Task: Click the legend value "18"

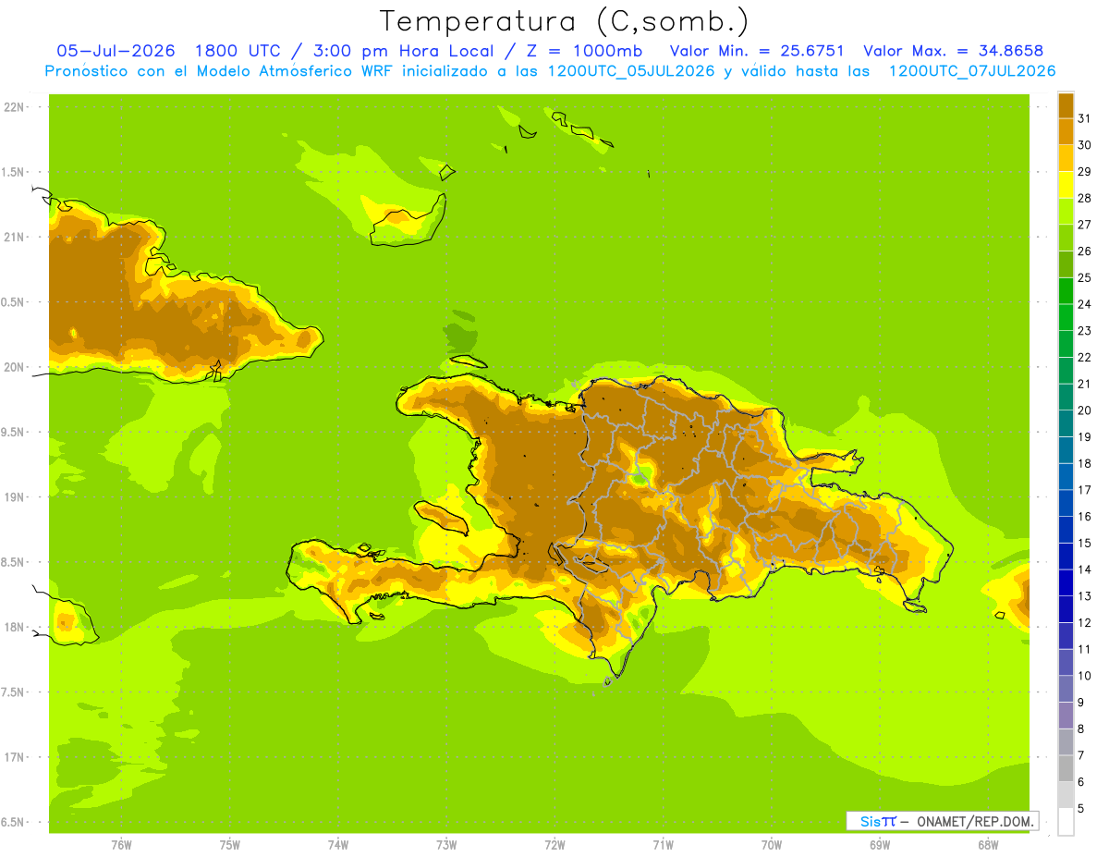Action: pos(1084,463)
